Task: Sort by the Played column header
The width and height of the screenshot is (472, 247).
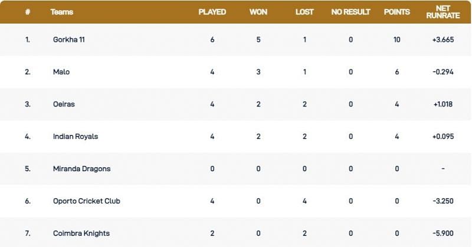Action: coord(212,12)
